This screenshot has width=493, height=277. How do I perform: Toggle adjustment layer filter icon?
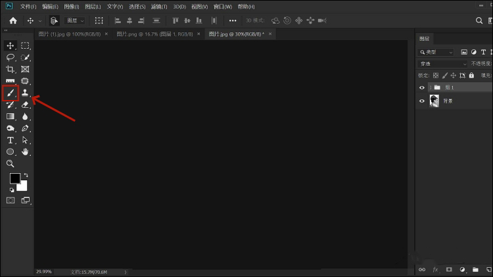click(473, 52)
